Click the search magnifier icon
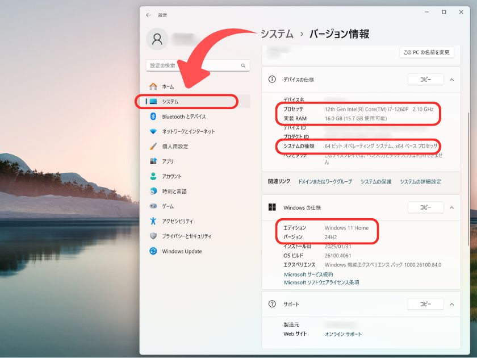Viewport: 477px width, 358px height. pyautogui.click(x=243, y=65)
